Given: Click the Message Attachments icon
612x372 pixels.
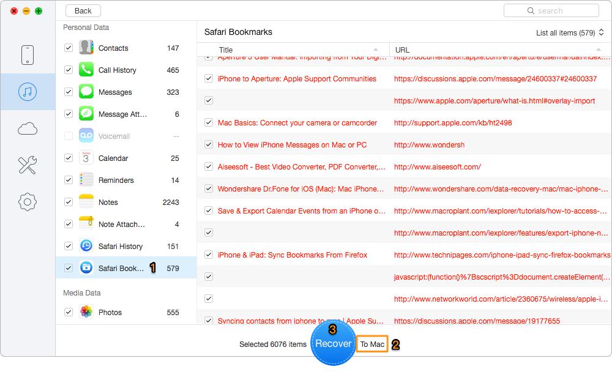Looking at the screenshot, I should coord(86,114).
